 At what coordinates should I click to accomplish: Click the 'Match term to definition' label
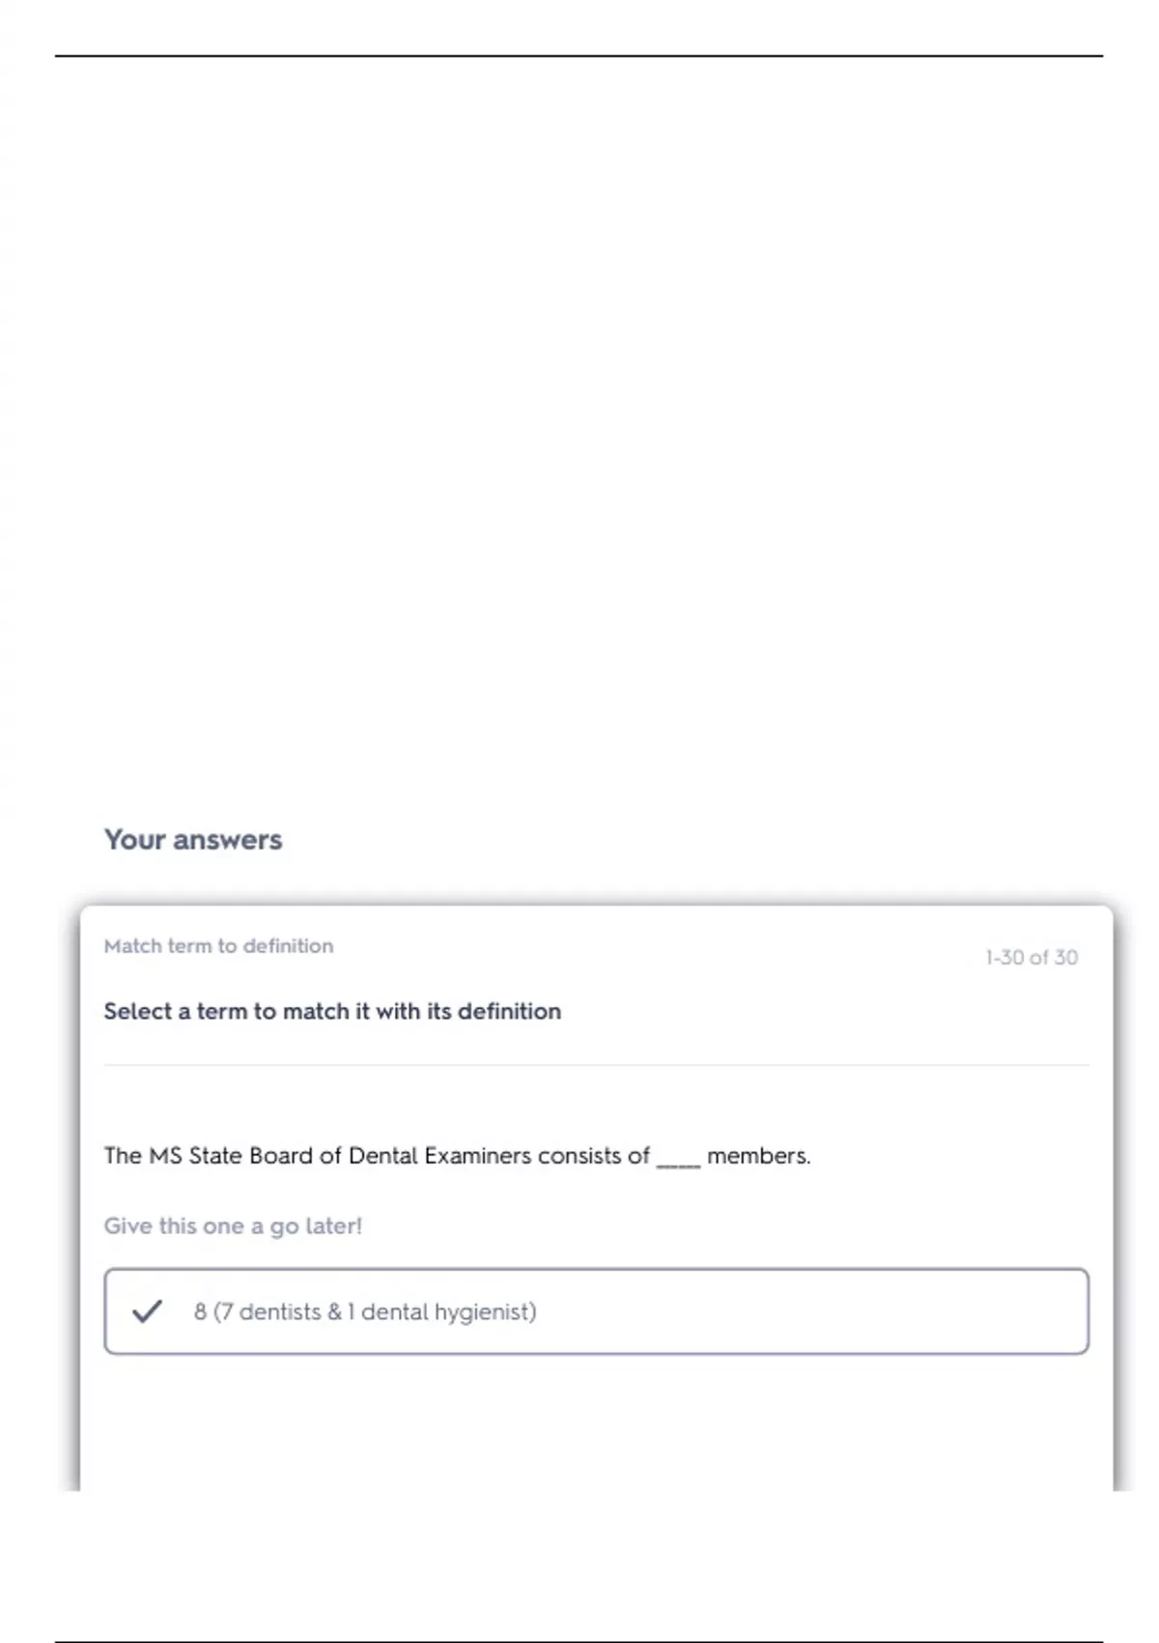point(218,946)
